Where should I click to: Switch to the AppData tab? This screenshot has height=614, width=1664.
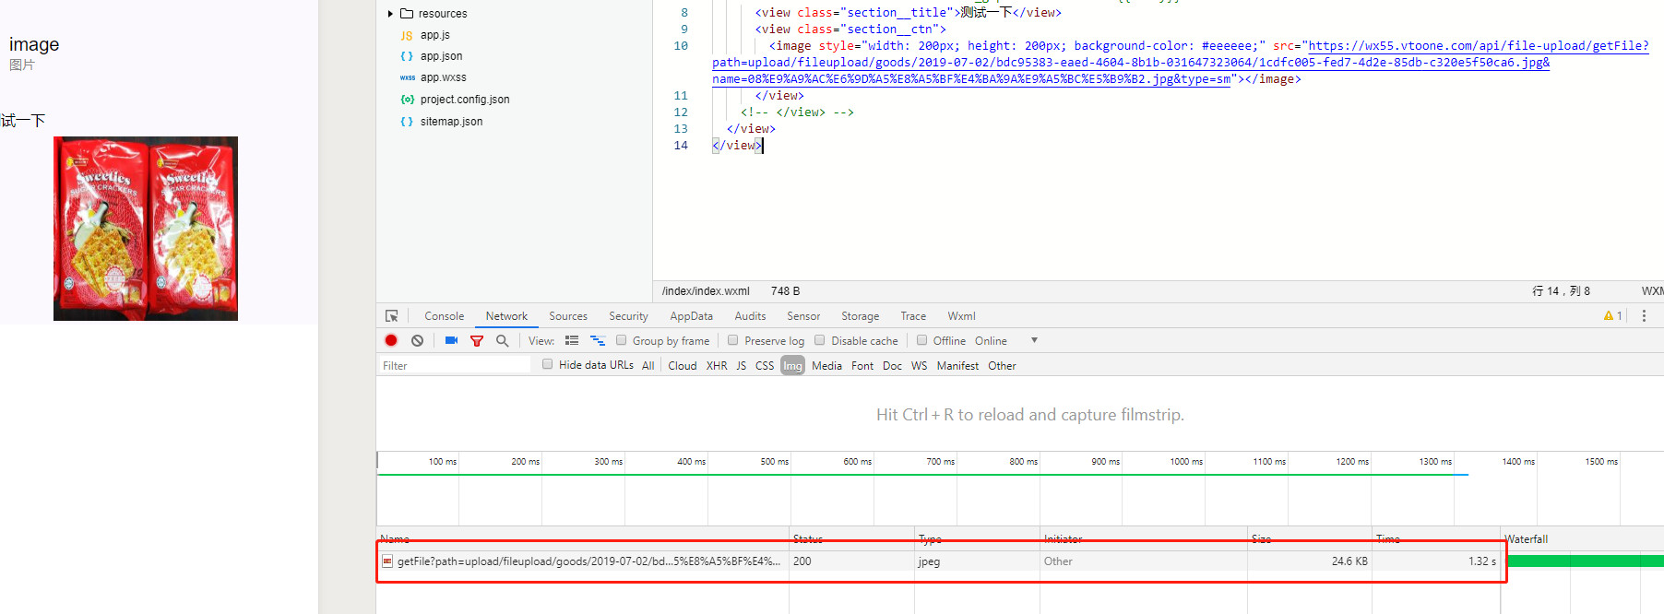coord(691,316)
